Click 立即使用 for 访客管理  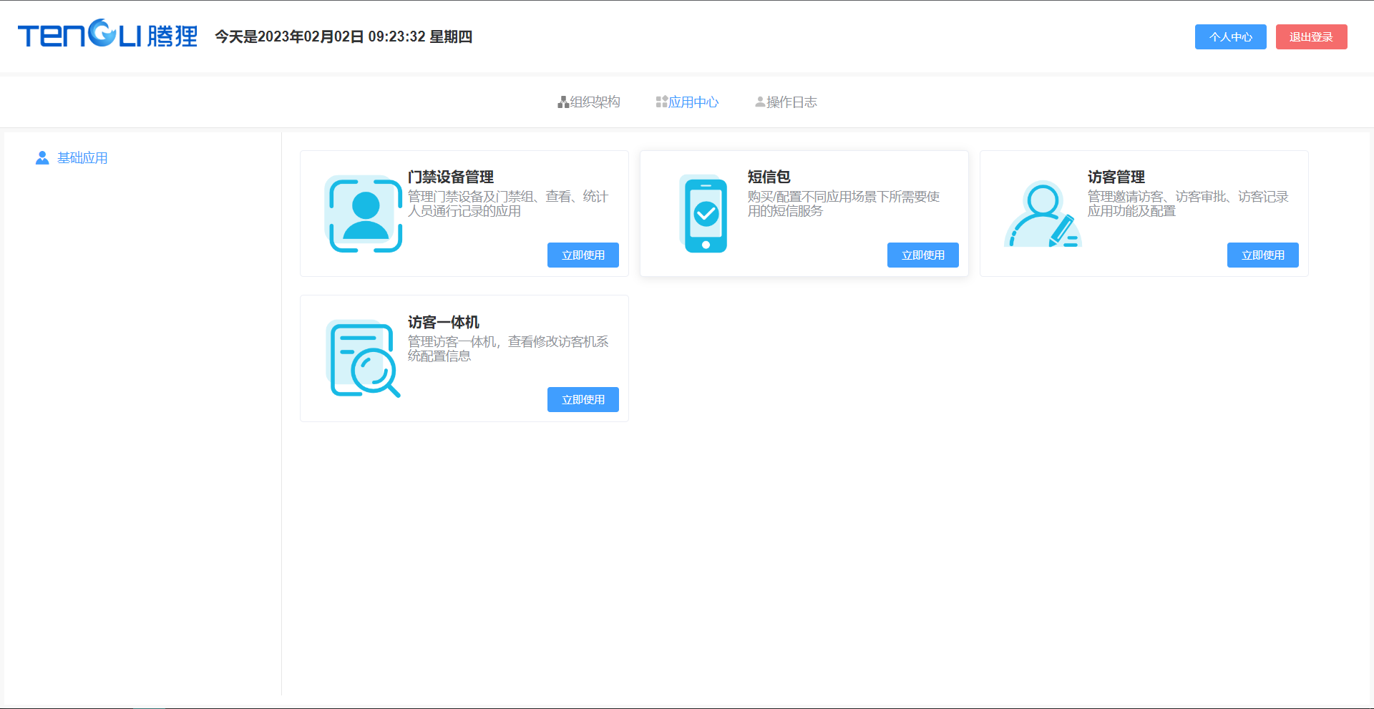pyautogui.click(x=1263, y=255)
